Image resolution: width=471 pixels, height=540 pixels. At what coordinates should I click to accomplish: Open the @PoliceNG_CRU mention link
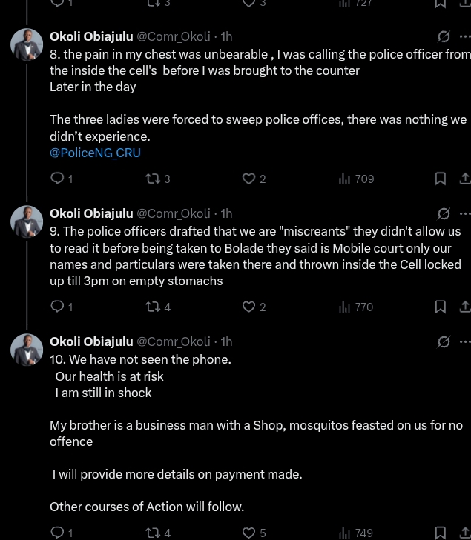click(x=95, y=153)
